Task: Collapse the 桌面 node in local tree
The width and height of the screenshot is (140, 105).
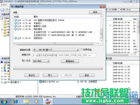Action: pyautogui.click(x=2, y=71)
